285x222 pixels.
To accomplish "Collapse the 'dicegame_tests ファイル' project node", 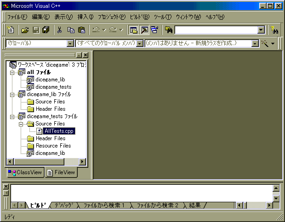I will click(x=12, y=117).
